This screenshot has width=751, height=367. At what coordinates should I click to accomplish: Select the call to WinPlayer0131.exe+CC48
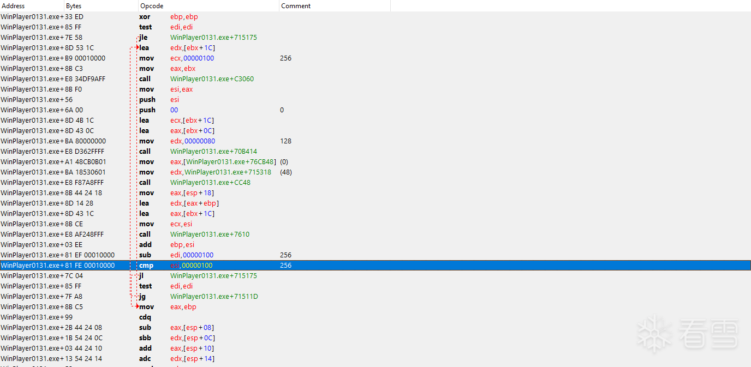click(375, 183)
